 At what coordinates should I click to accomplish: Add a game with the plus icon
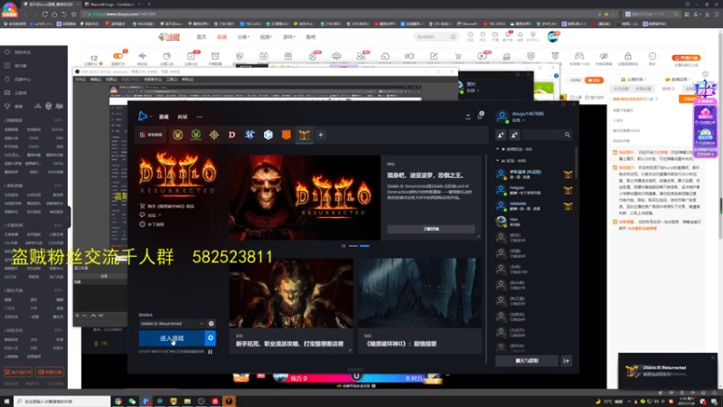(321, 135)
